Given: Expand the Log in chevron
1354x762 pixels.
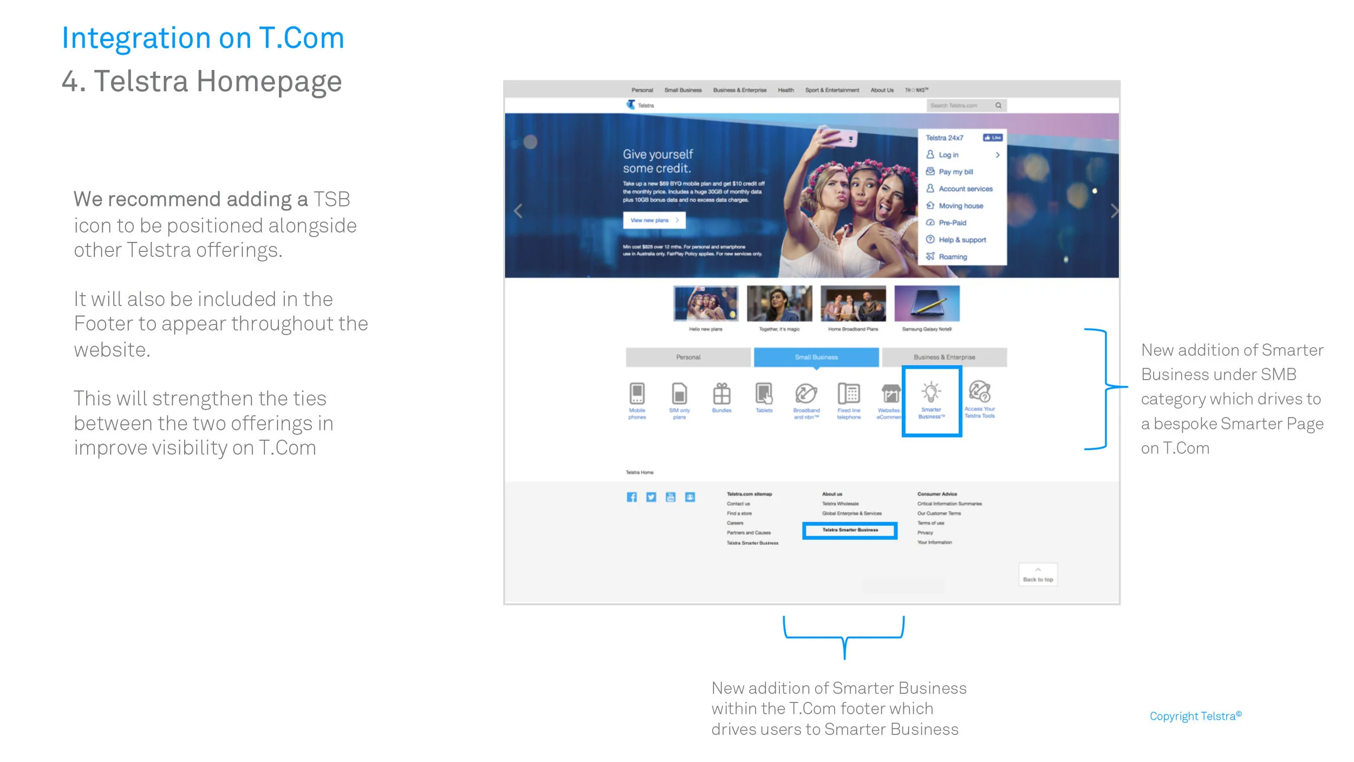Looking at the screenshot, I should tap(997, 155).
